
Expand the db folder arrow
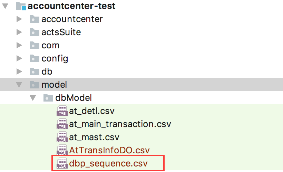19,71
